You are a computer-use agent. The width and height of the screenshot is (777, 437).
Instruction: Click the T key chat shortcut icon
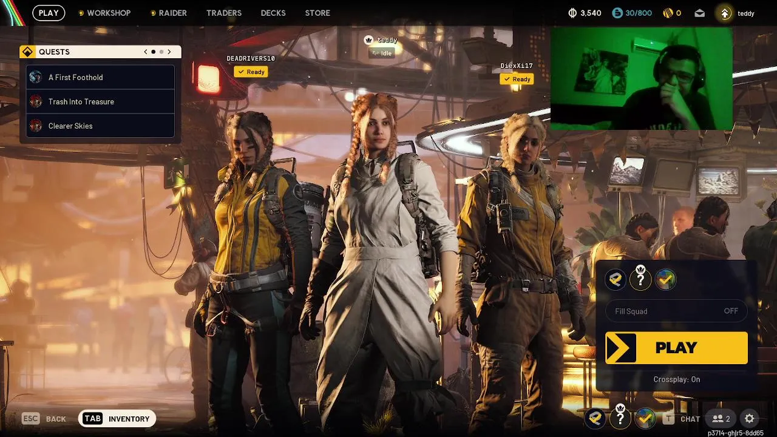click(668, 419)
